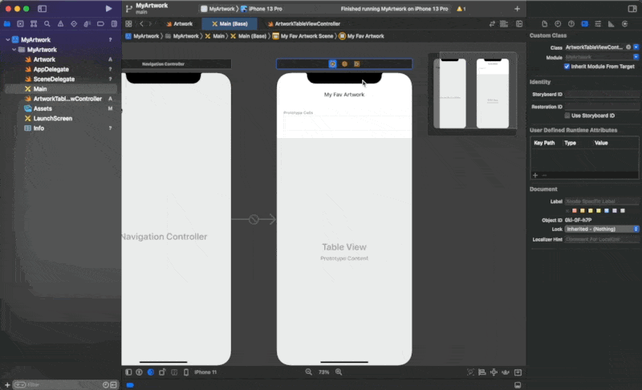Add an editor on the right
Image resolution: width=642 pixels, height=390 pixels.
(x=519, y=24)
